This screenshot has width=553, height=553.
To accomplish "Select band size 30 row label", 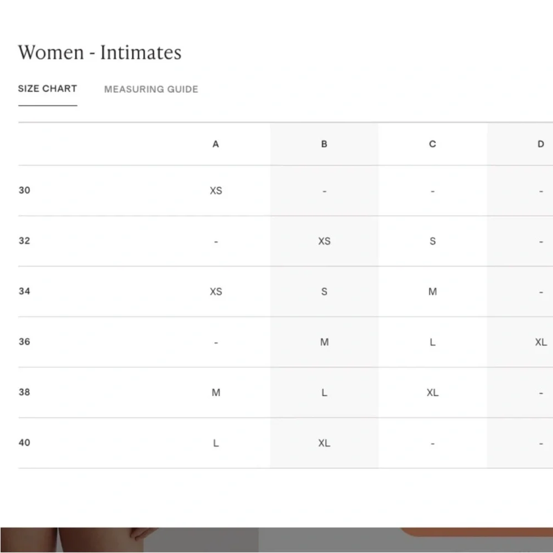I will tap(24, 190).
